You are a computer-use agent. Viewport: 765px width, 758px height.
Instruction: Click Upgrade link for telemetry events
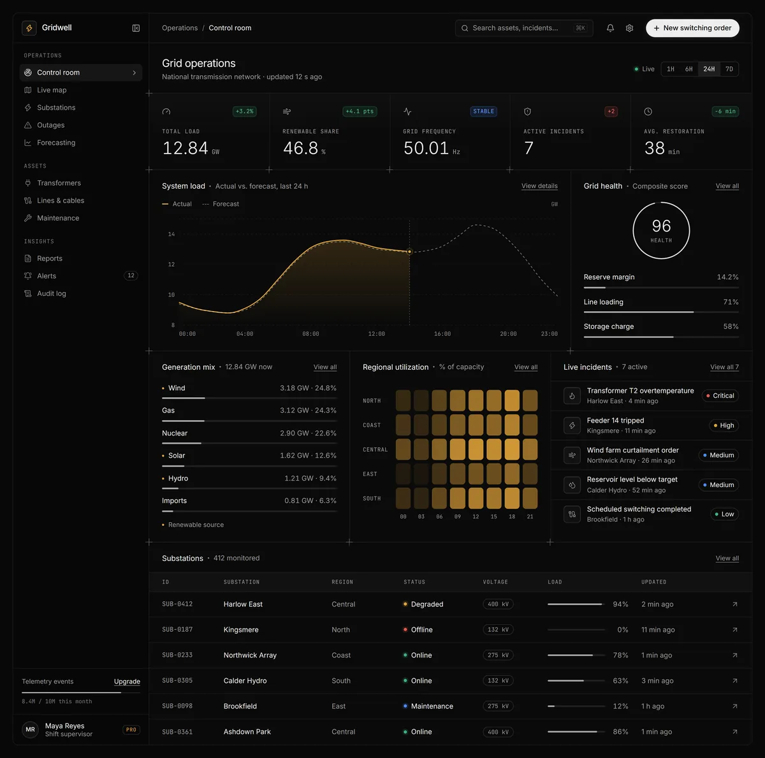pyautogui.click(x=127, y=681)
